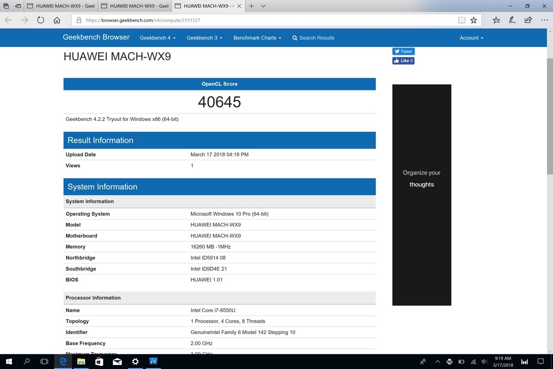Open Mail app from taskbar
Screen dimensions: 553x369
pos(117,362)
